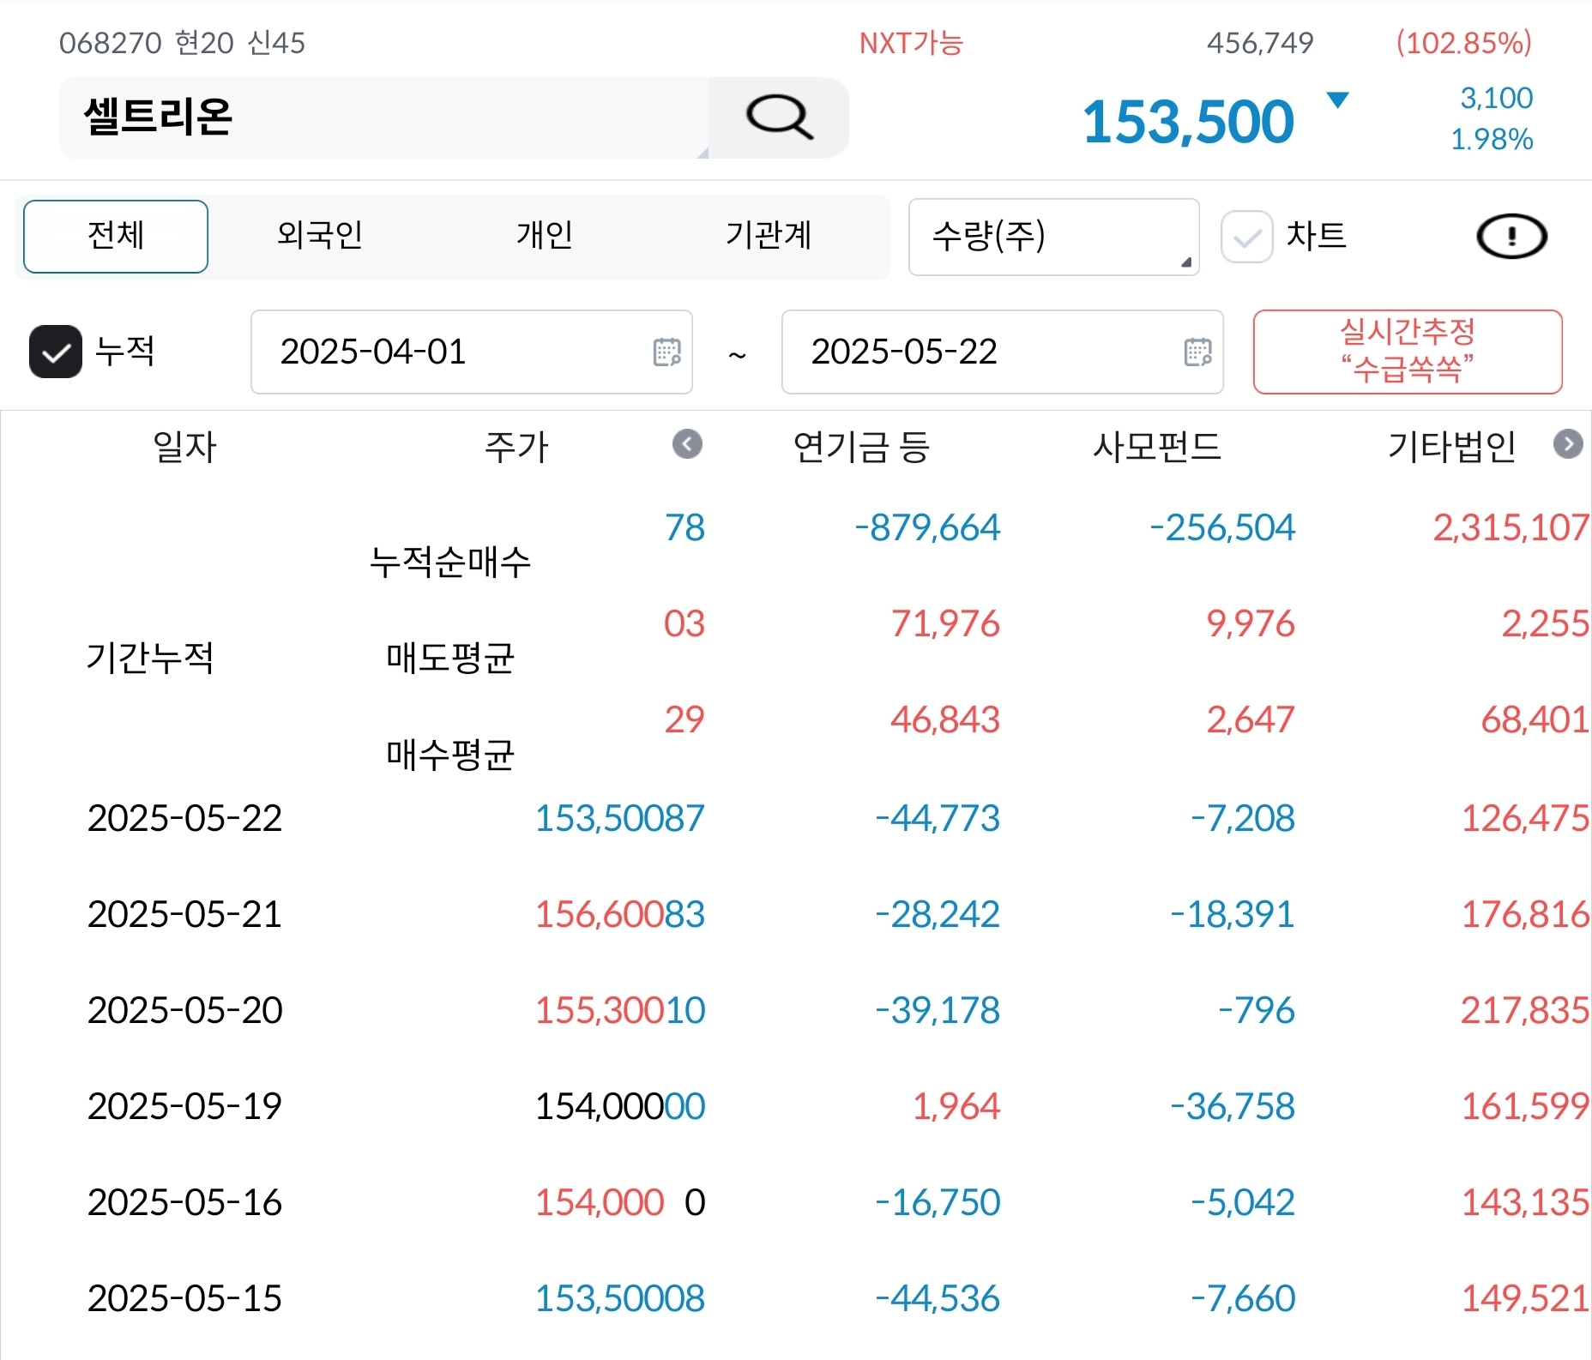
Task: Click the NXT가능 label
Action: (x=911, y=43)
